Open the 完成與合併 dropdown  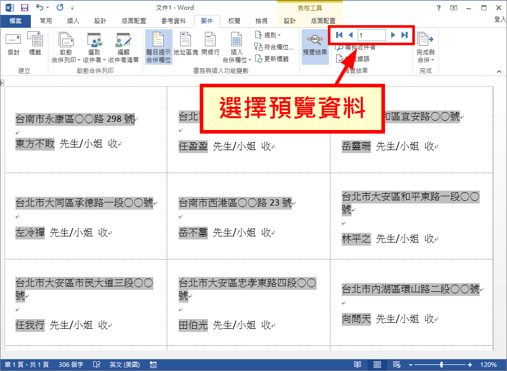pos(426,49)
